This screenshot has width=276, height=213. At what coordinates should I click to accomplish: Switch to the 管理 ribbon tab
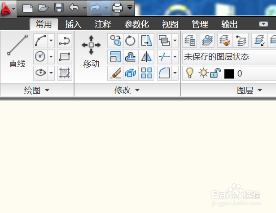(200, 24)
